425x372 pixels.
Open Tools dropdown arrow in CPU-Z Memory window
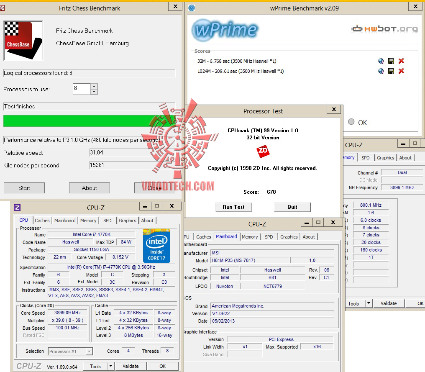coord(369,303)
